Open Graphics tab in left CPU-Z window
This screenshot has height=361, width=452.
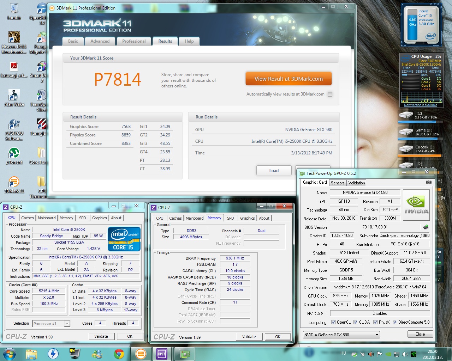click(100, 218)
